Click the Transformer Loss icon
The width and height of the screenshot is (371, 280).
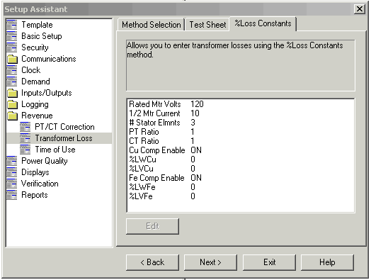[x=25, y=138]
